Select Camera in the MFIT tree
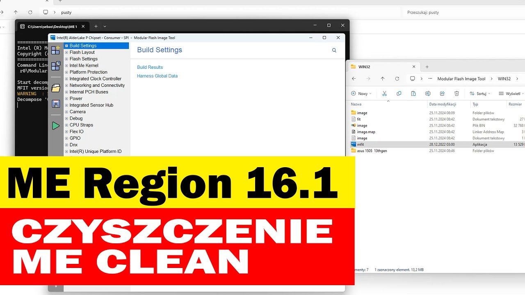 point(78,112)
